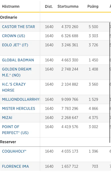
Task: Open MISTER HERCULES horse page
Action: tap(18, 109)
